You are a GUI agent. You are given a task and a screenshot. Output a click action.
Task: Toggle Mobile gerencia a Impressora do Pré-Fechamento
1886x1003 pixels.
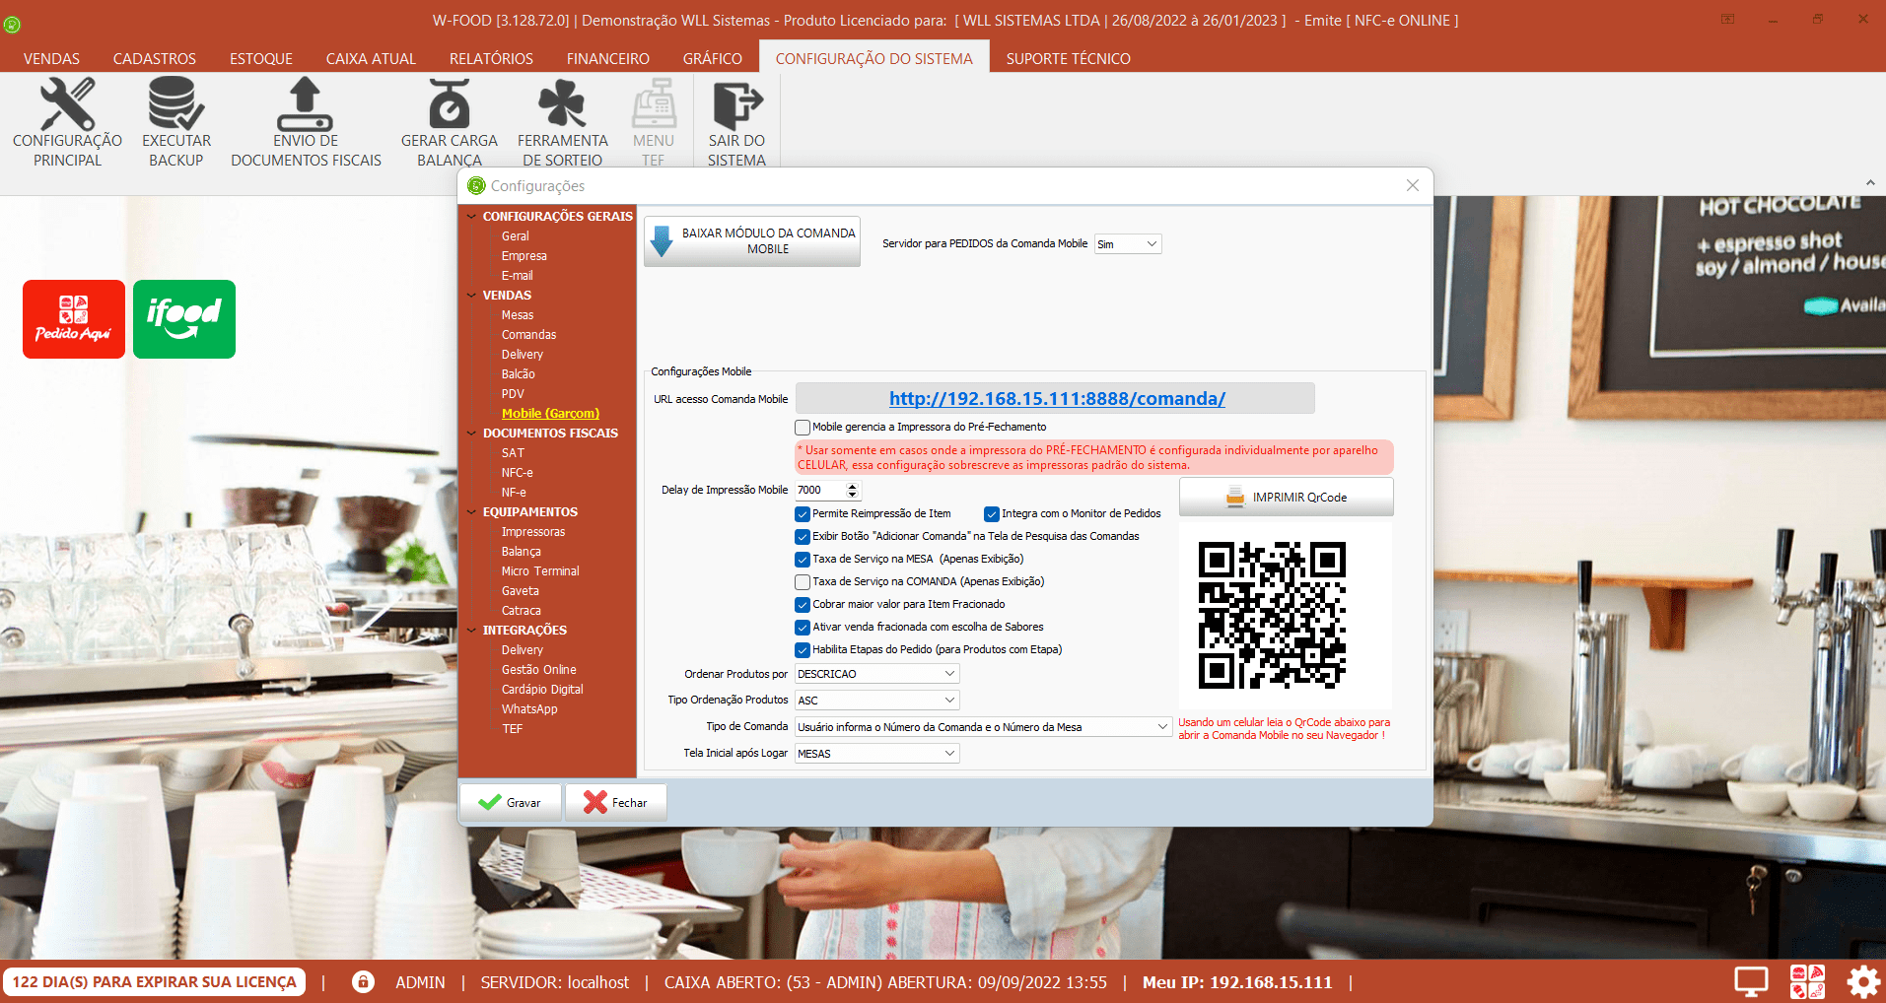coord(803,428)
